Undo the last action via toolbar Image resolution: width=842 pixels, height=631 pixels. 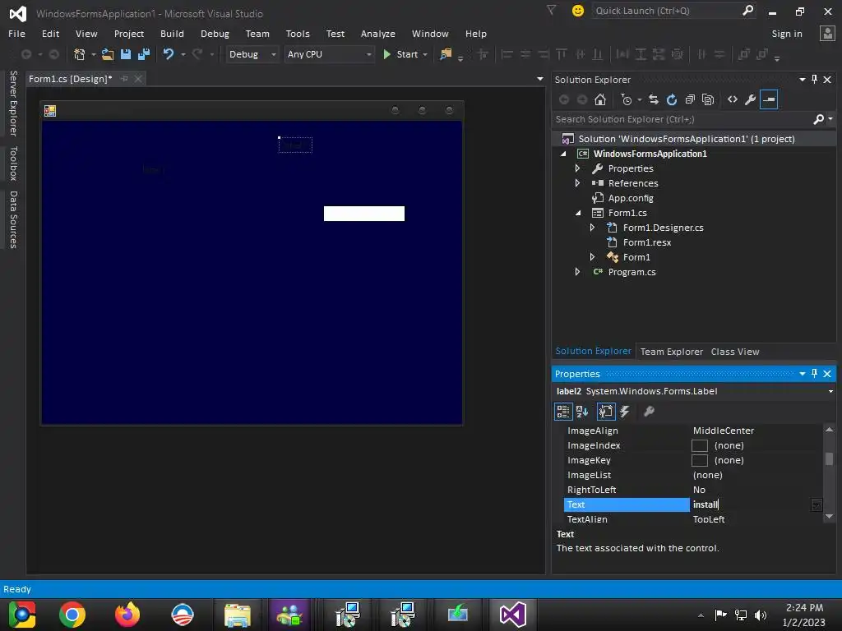pos(169,54)
